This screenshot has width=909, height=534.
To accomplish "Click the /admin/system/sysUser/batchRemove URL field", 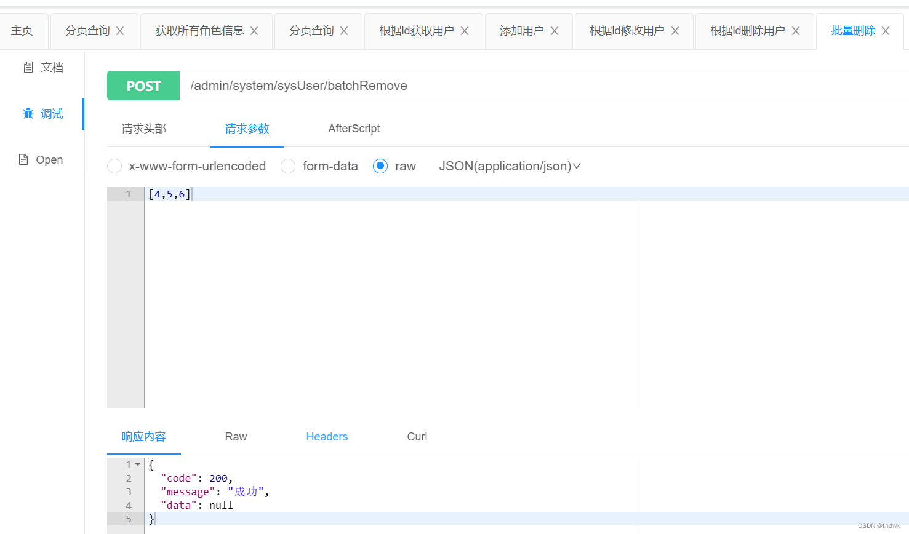I will click(544, 86).
